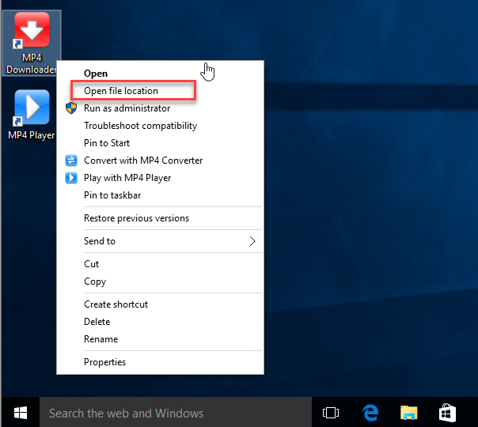This screenshot has width=478, height=427.
Task: Choose Open in the context menu
Action: pyautogui.click(x=161, y=74)
